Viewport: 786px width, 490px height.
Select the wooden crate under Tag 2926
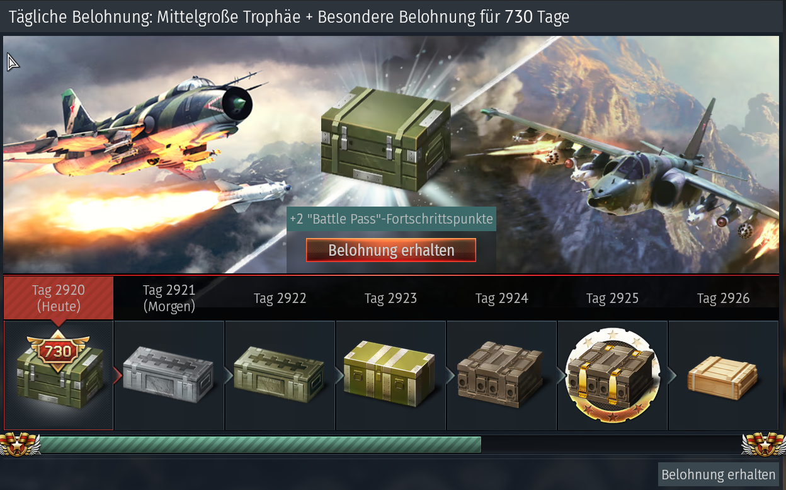pyautogui.click(x=722, y=378)
